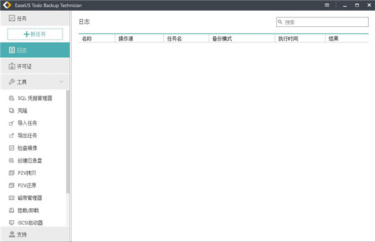The width and height of the screenshot is (375, 242).
Task: Select 导入任务
Action: point(27,123)
